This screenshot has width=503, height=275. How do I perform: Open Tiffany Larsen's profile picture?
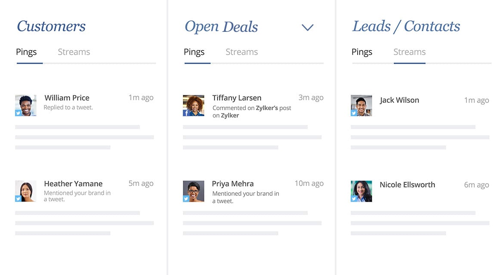click(194, 105)
